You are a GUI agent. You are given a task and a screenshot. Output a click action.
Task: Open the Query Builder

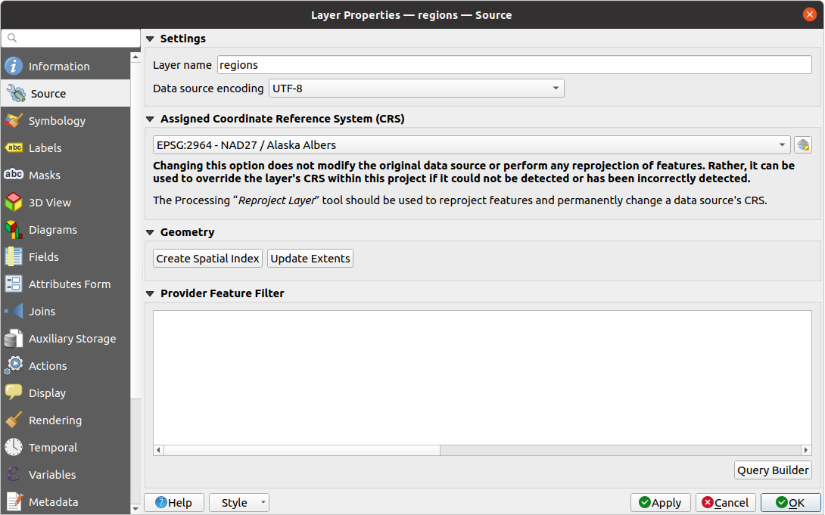point(773,470)
